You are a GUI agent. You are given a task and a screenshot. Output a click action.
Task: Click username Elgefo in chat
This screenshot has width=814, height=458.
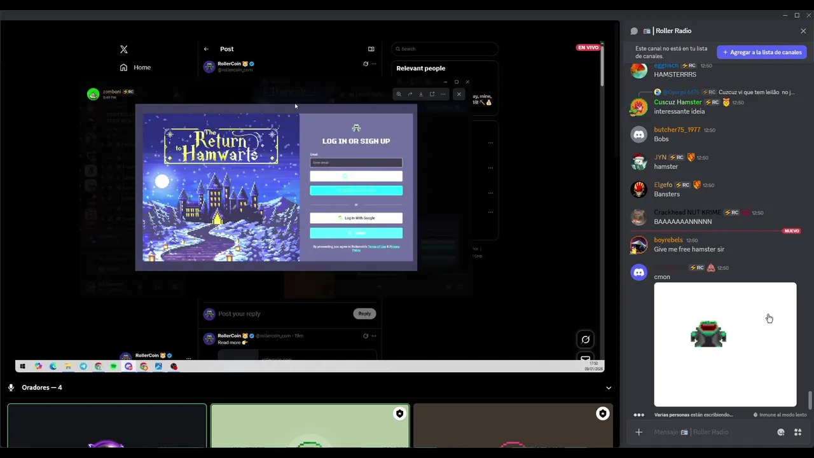[663, 185]
